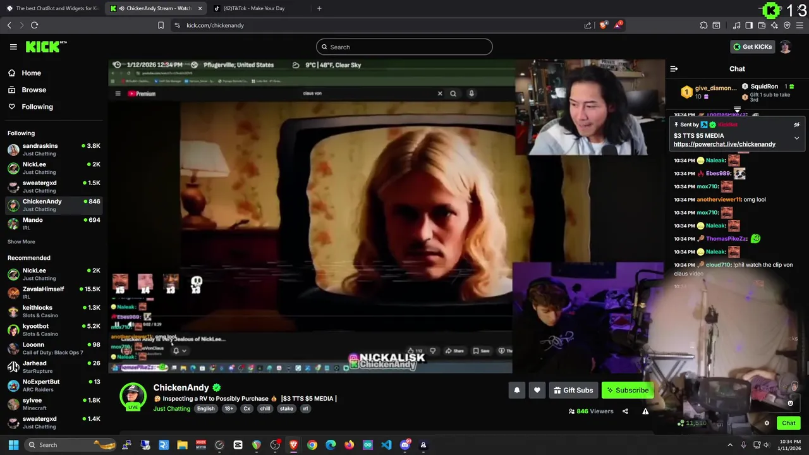This screenshot has width=809, height=455.
Task: Open the powerchat.live/chickenandy link
Action: point(724,144)
